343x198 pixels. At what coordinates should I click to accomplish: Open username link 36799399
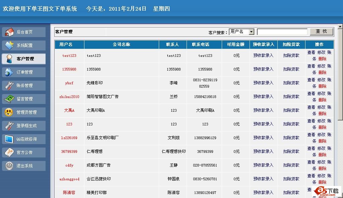[69, 152]
